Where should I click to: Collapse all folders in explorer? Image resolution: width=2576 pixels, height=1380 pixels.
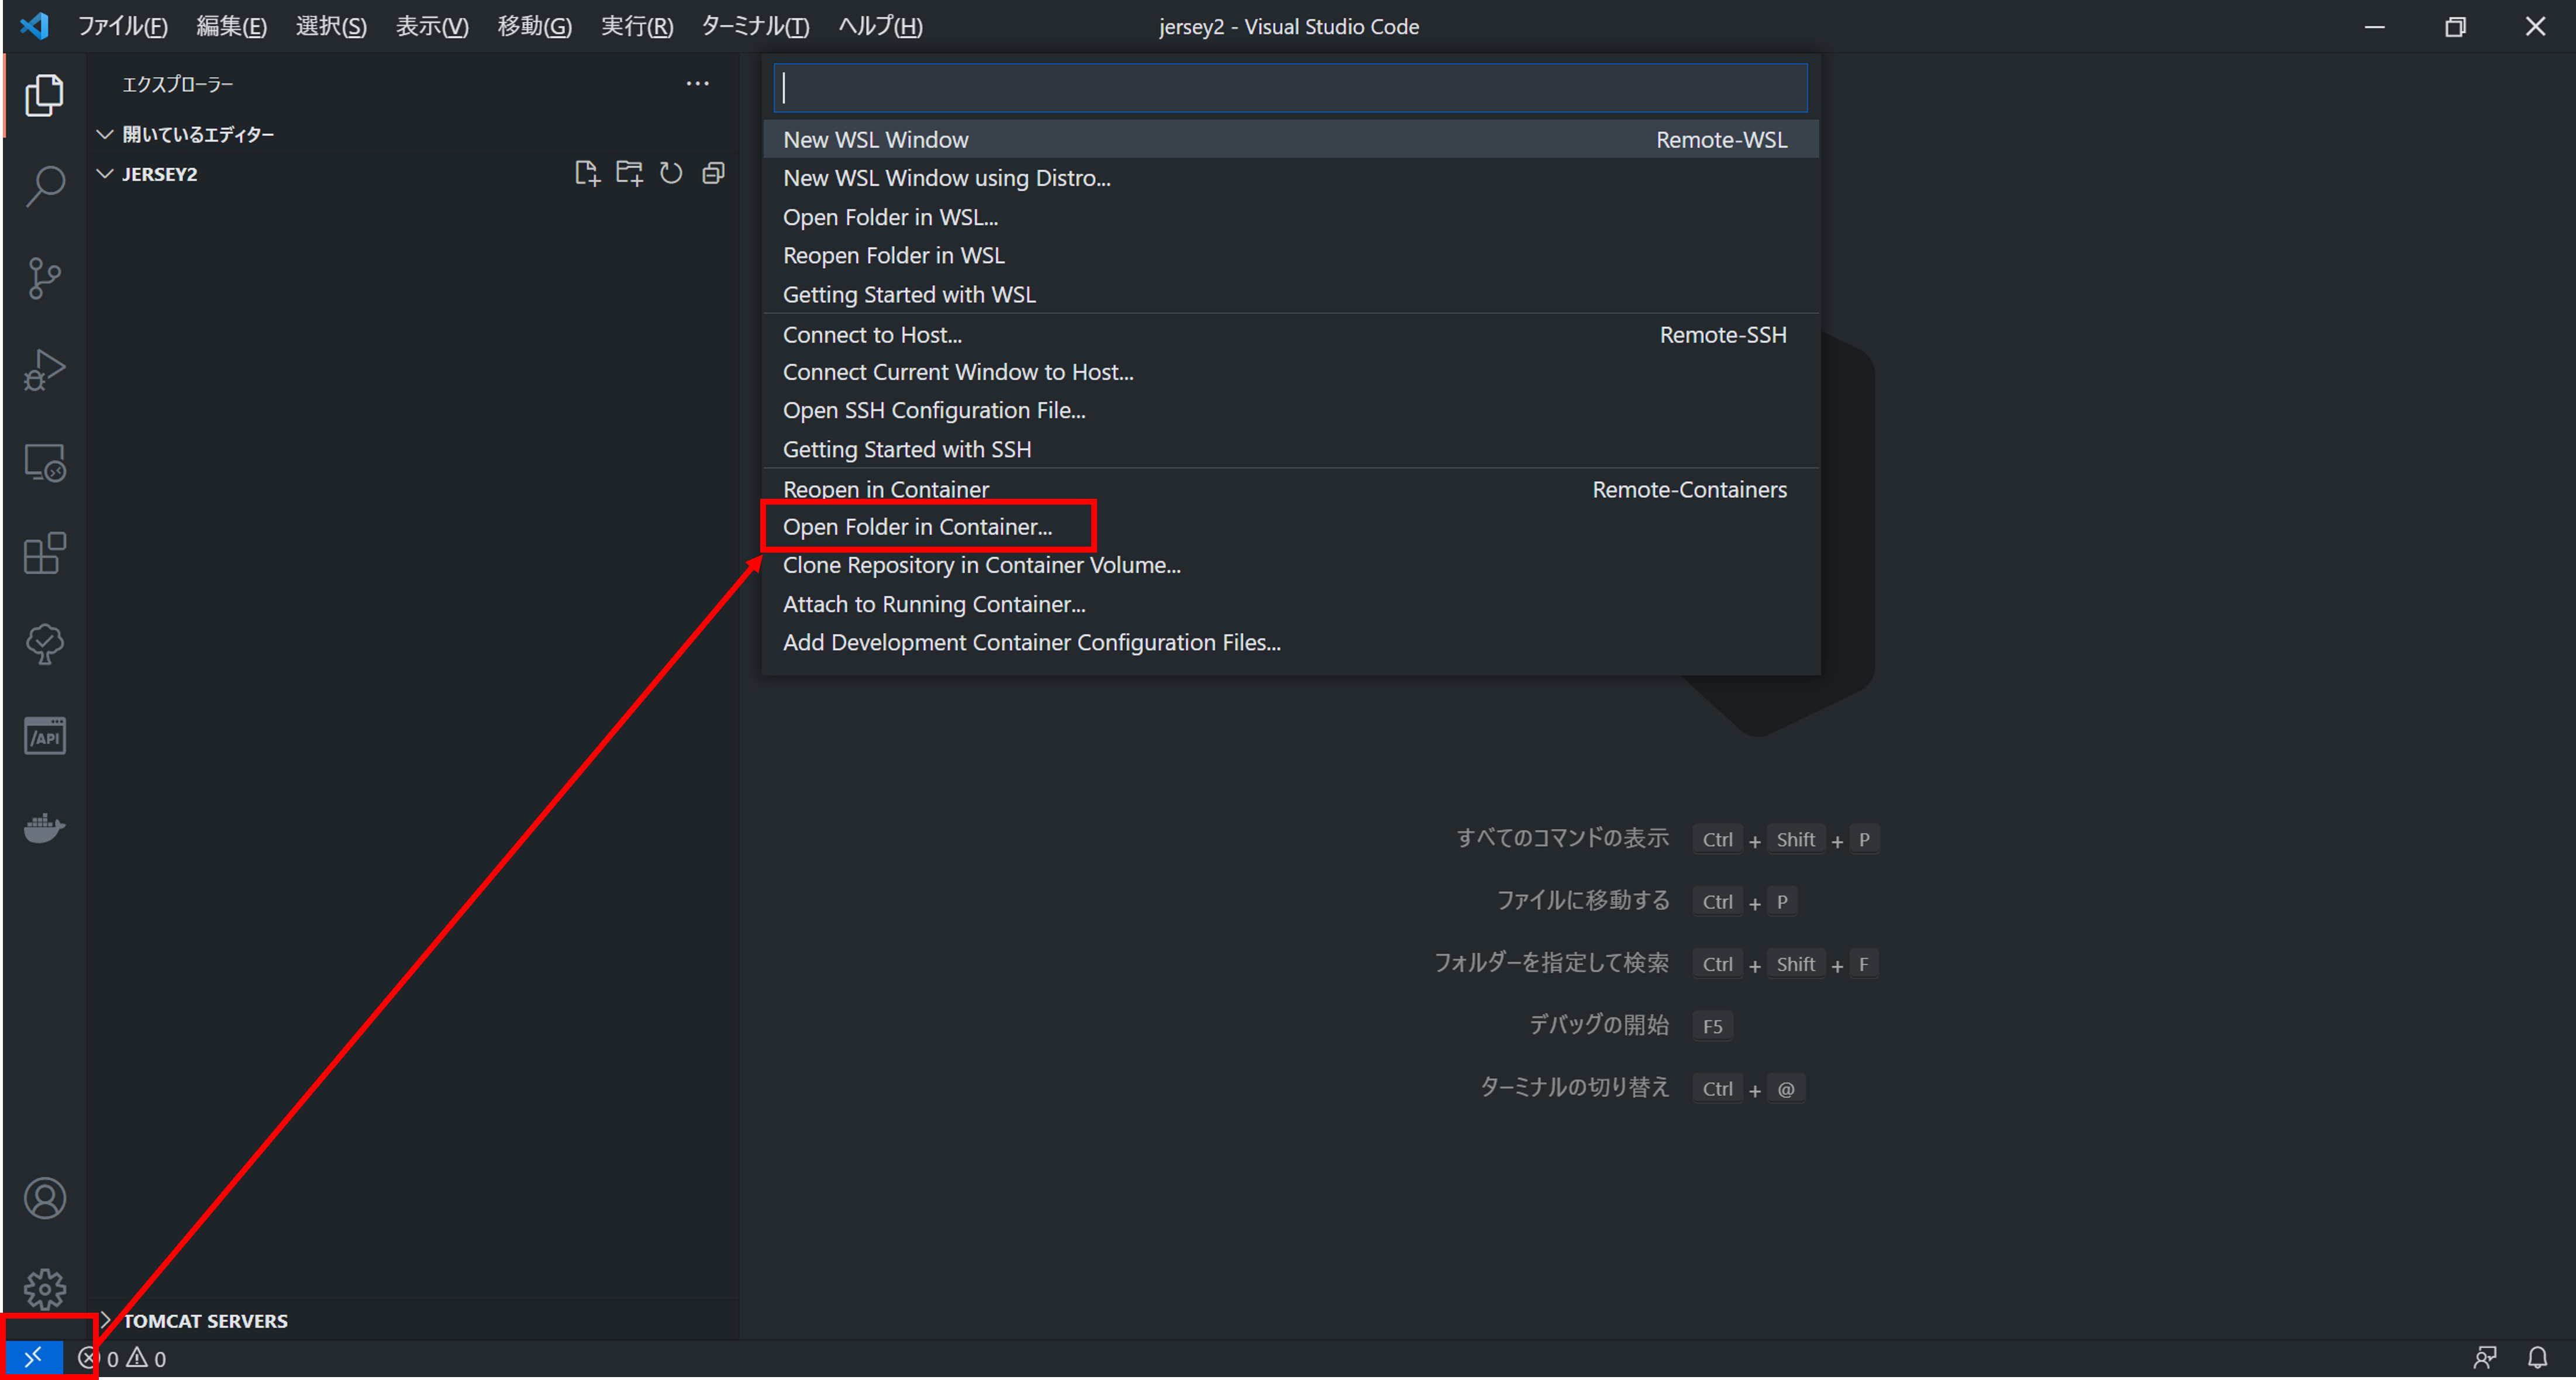click(x=713, y=174)
